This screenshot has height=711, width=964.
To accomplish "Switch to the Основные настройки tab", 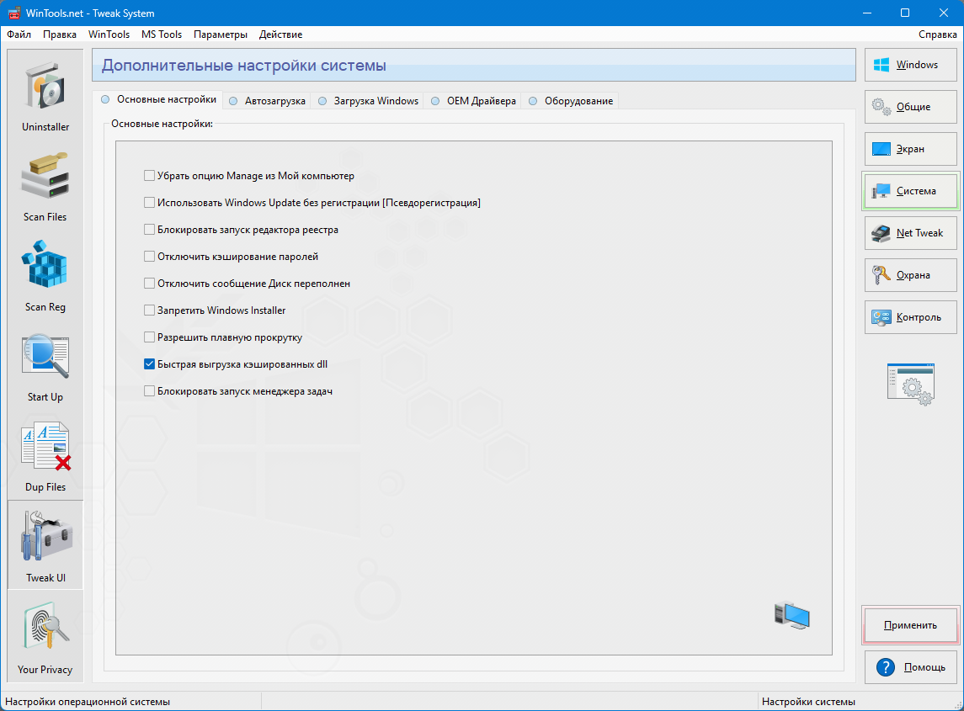I will 158,99.
